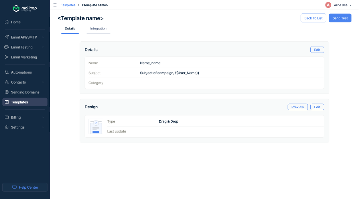Click the Automations icon
Screen dimensions: 359x199
pos(7,72)
